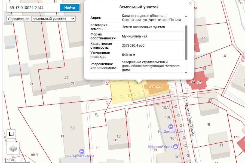Click parcel number 106/3 label

tap(35, 155)
